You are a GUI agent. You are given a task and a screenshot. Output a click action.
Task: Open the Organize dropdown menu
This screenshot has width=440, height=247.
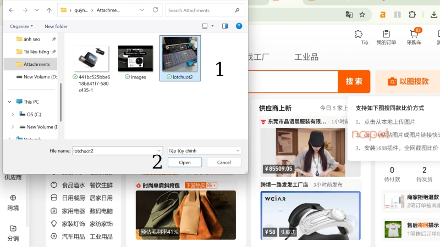pos(21,26)
